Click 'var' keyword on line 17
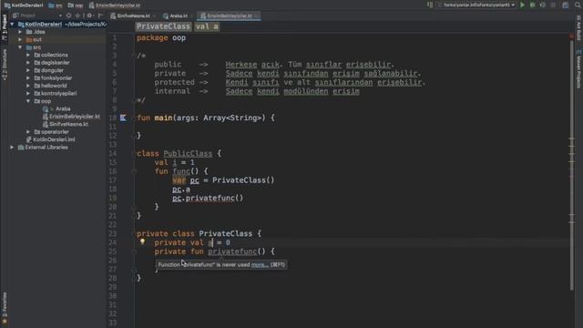Viewport: 583px width, 328px height. point(179,180)
